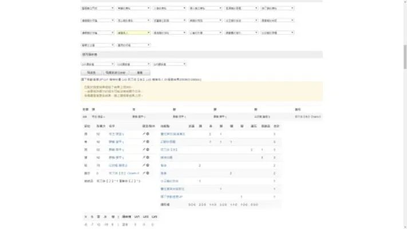Click the gear icon in the charm (last) equipment row
This screenshot has width=407, height=229.
point(148,172)
